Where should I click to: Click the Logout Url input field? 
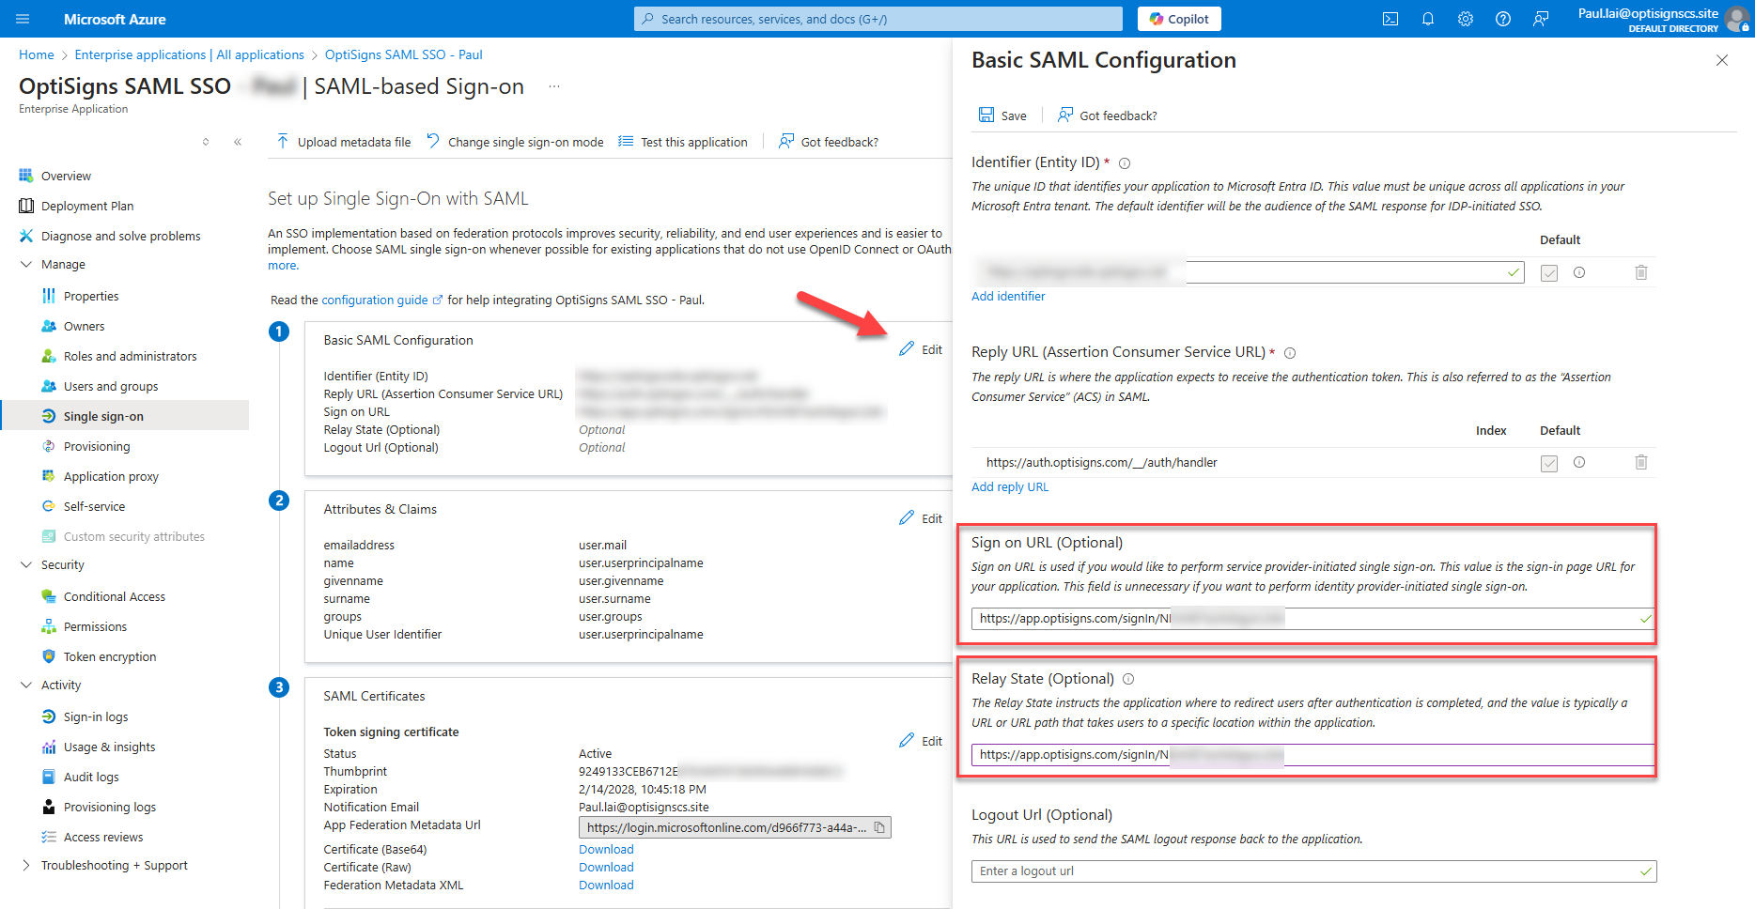point(1313,871)
